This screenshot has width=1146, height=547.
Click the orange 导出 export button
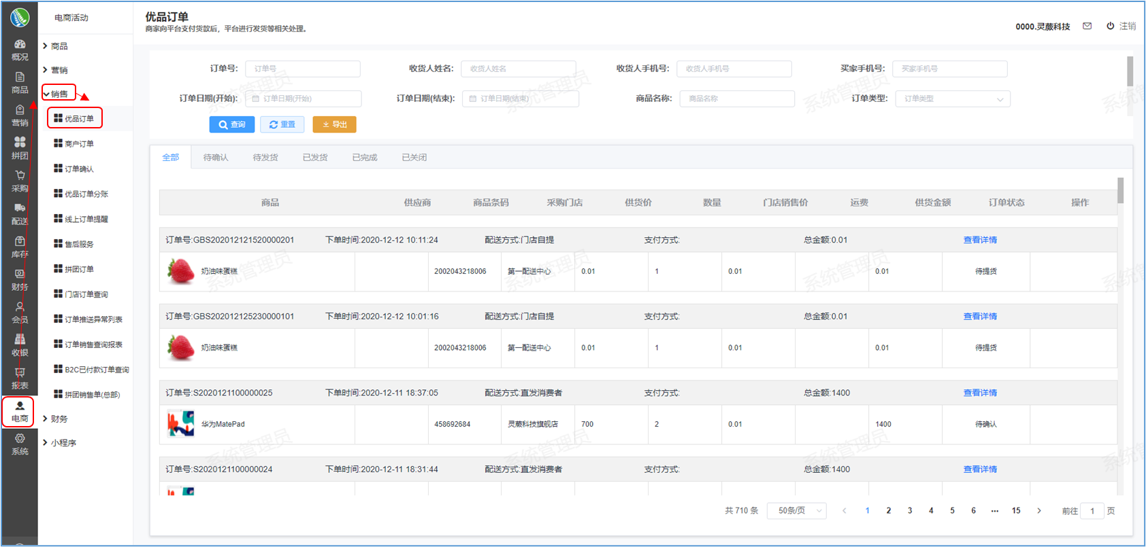tap(334, 124)
